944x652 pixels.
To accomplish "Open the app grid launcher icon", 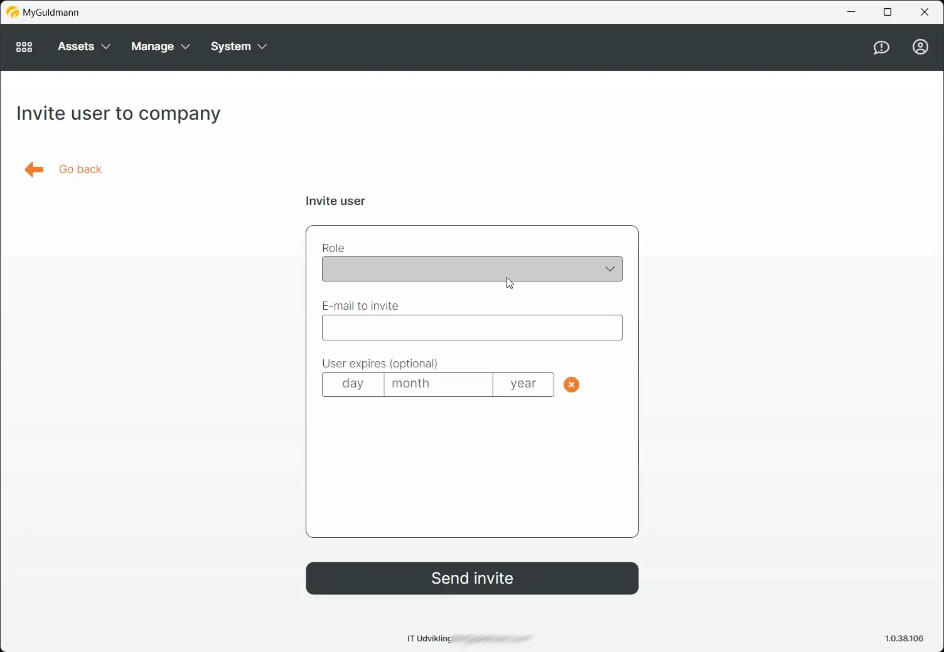I will pos(24,47).
